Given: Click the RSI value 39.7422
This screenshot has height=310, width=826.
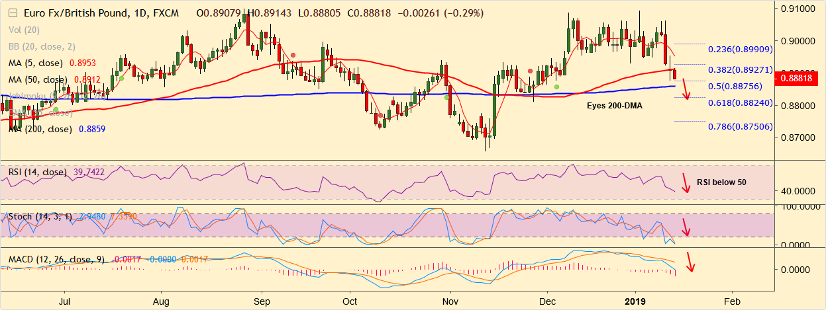Looking at the screenshot, I should pyautogui.click(x=88, y=172).
